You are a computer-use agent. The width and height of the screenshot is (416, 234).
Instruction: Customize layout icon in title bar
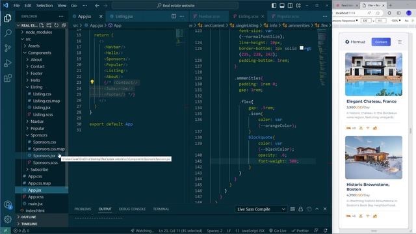coord(298,5)
